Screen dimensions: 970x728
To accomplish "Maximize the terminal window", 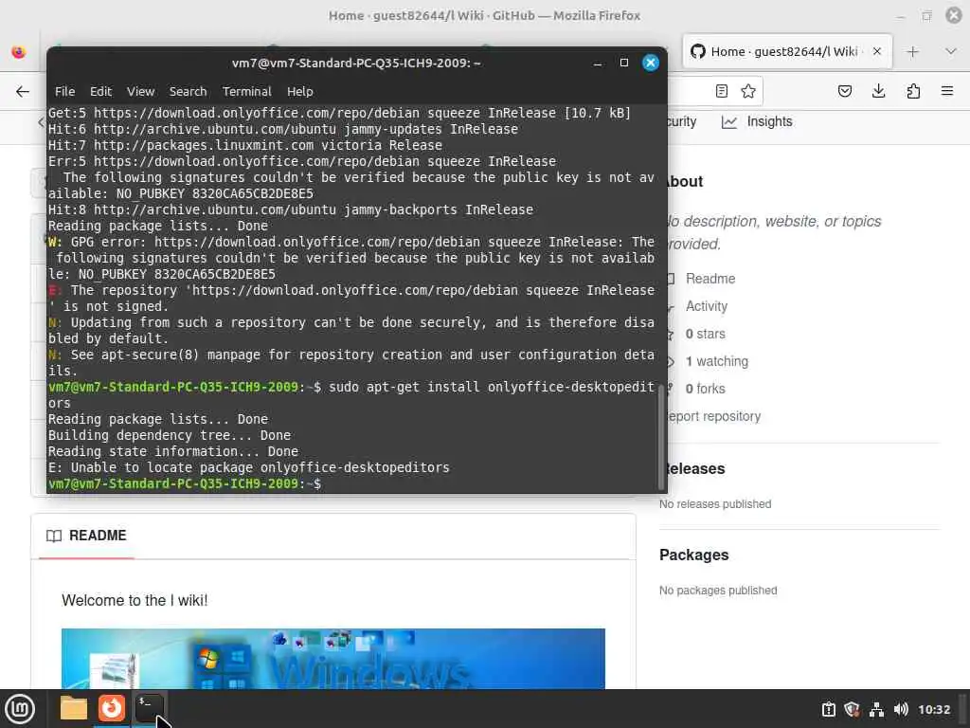I will click(x=624, y=64).
